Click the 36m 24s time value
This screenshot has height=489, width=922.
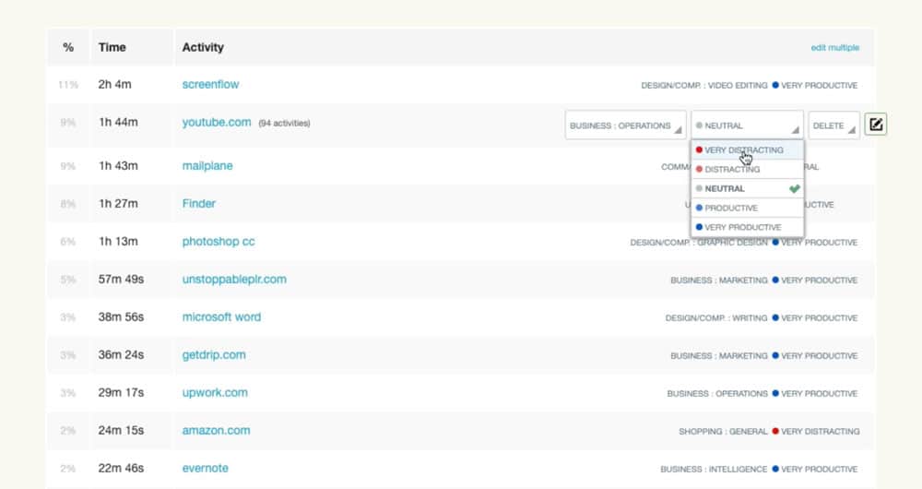click(121, 355)
